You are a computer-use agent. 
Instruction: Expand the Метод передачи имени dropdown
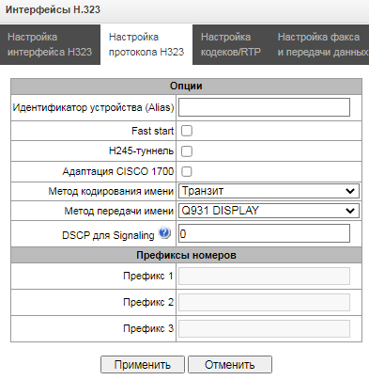click(269, 211)
